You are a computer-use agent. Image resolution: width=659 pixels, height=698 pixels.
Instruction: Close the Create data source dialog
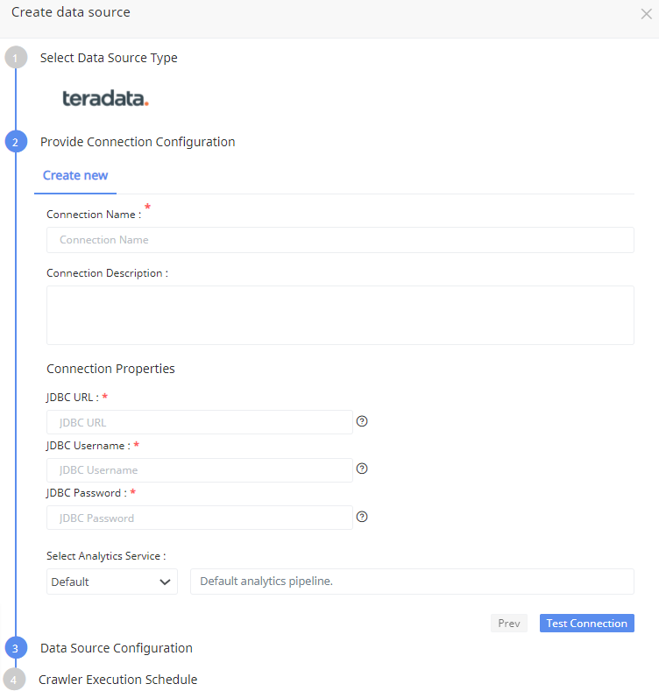pyautogui.click(x=646, y=14)
